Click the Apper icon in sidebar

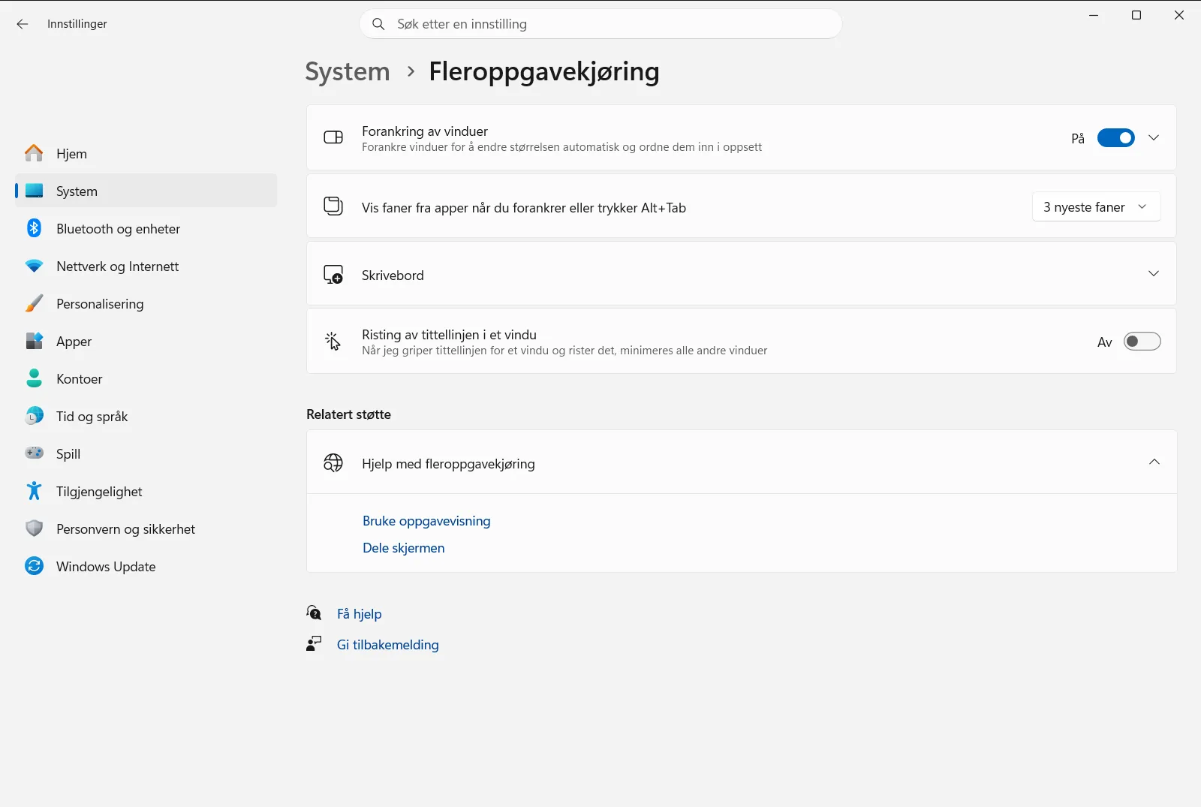34,341
